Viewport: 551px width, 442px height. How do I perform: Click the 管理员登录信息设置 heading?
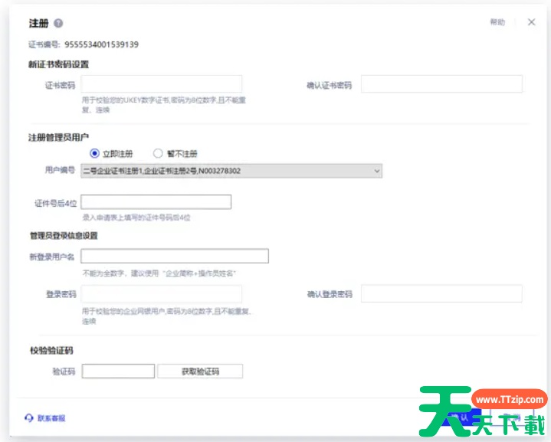pos(64,235)
